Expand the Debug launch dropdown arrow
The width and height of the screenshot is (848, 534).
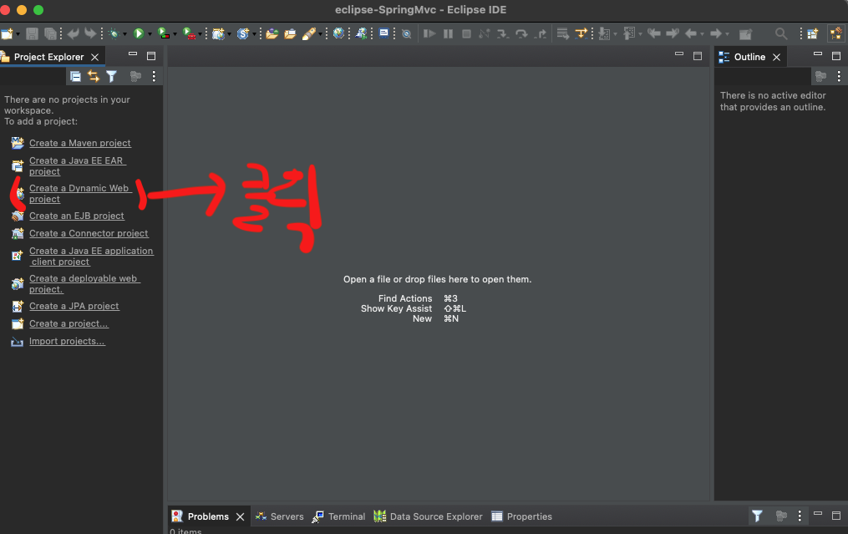coord(125,34)
